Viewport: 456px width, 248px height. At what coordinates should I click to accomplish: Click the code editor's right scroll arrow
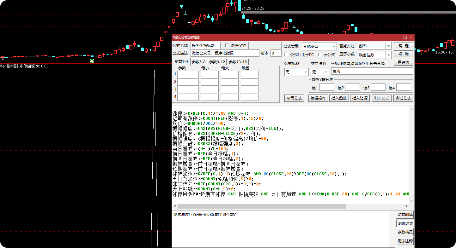coord(407,206)
